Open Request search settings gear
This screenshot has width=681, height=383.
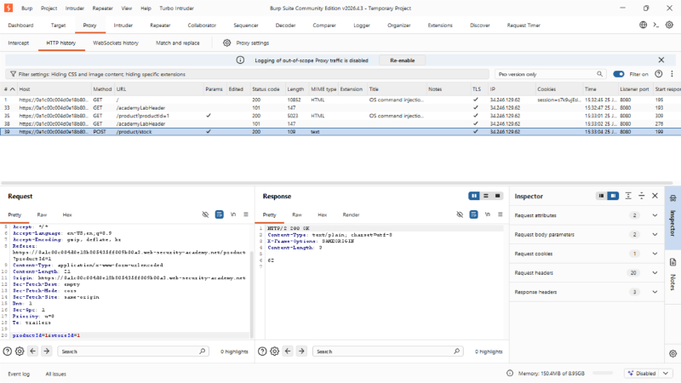[x=20, y=352]
